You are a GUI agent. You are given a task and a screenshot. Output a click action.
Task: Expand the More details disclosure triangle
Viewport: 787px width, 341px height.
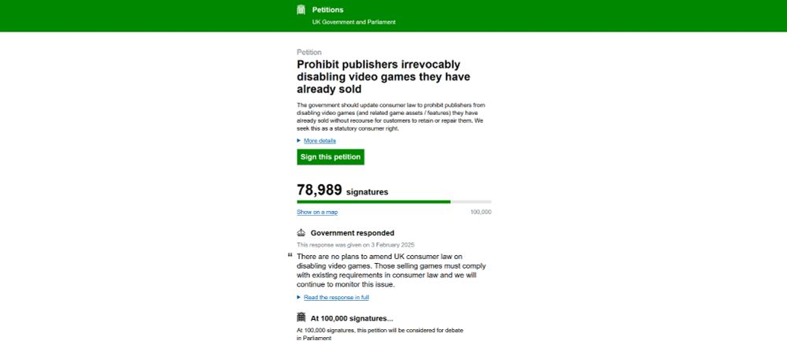299,141
